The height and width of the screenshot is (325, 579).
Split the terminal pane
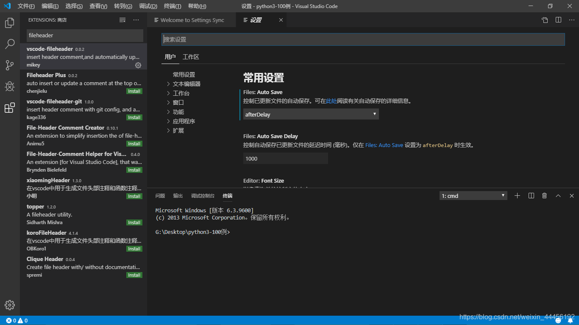(x=531, y=196)
